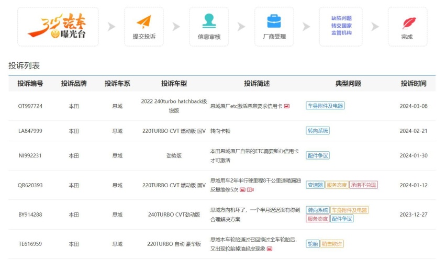Click the 投诉简述 column header
446x260 pixels.
click(257, 84)
